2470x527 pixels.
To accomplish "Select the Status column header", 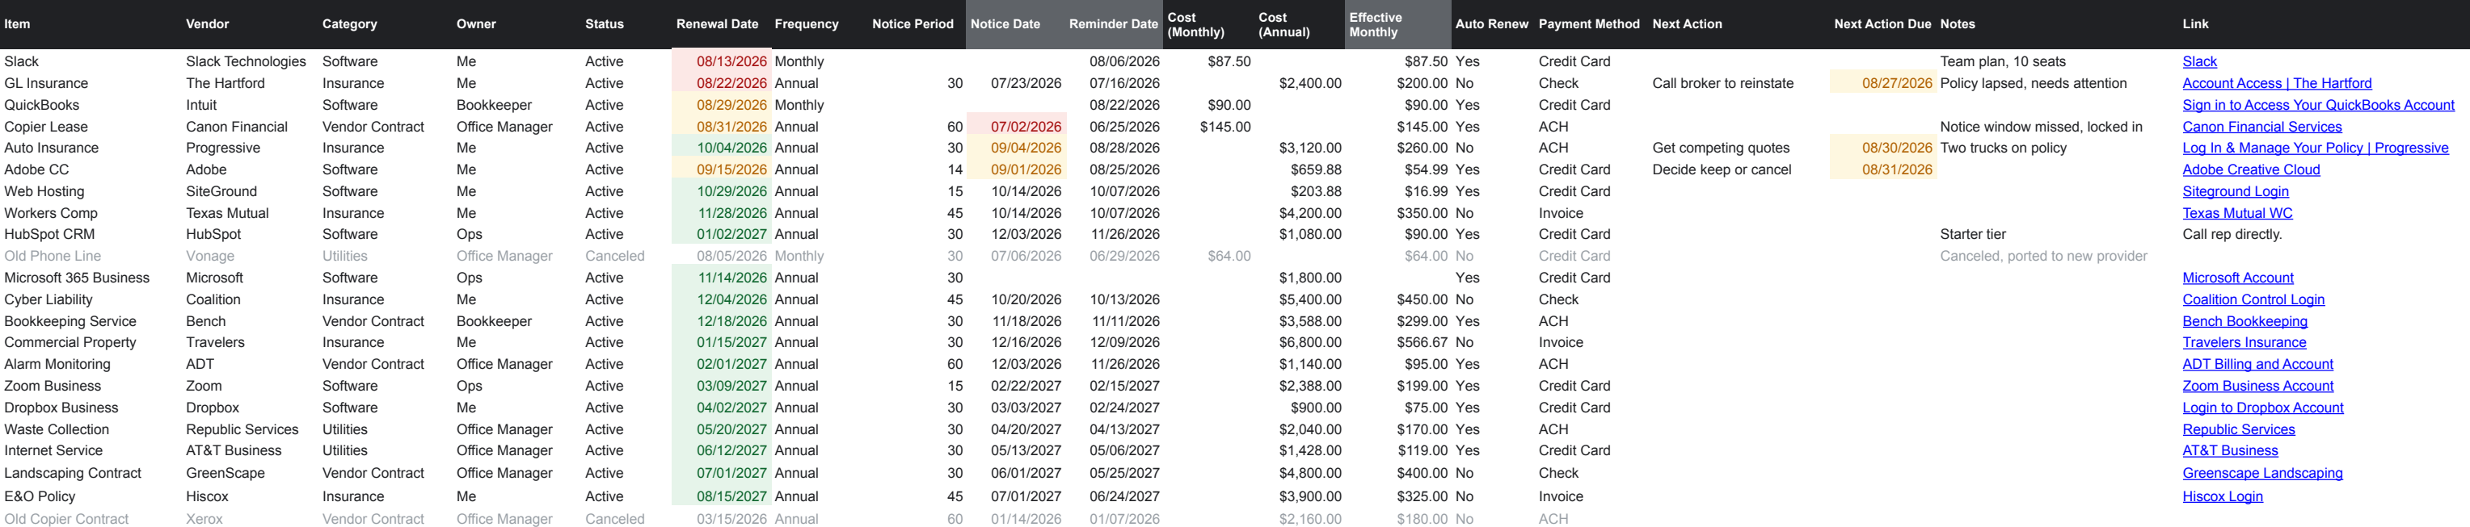I will coord(604,24).
